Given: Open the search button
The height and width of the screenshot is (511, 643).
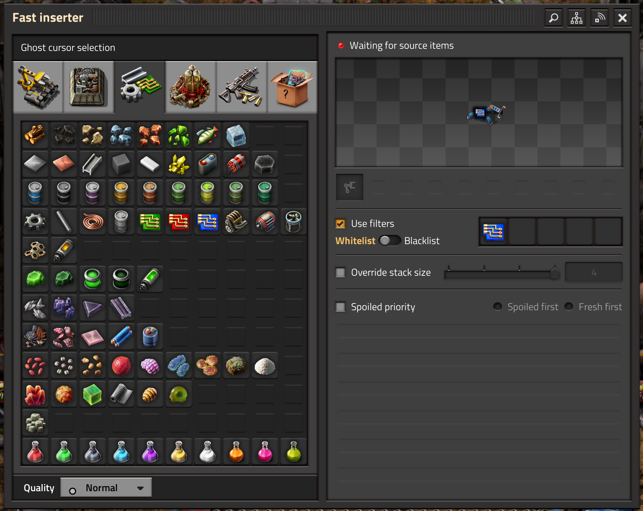Looking at the screenshot, I should (x=554, y=18).
